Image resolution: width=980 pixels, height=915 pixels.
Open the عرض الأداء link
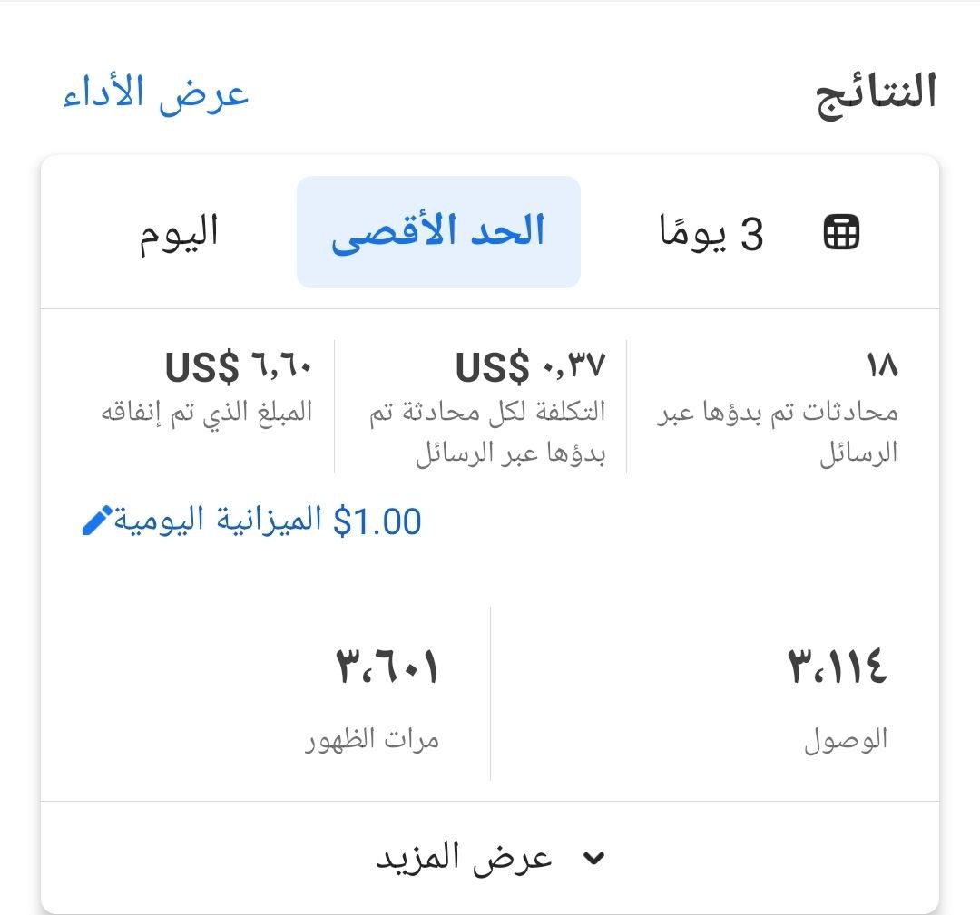(x=156, y=94)
